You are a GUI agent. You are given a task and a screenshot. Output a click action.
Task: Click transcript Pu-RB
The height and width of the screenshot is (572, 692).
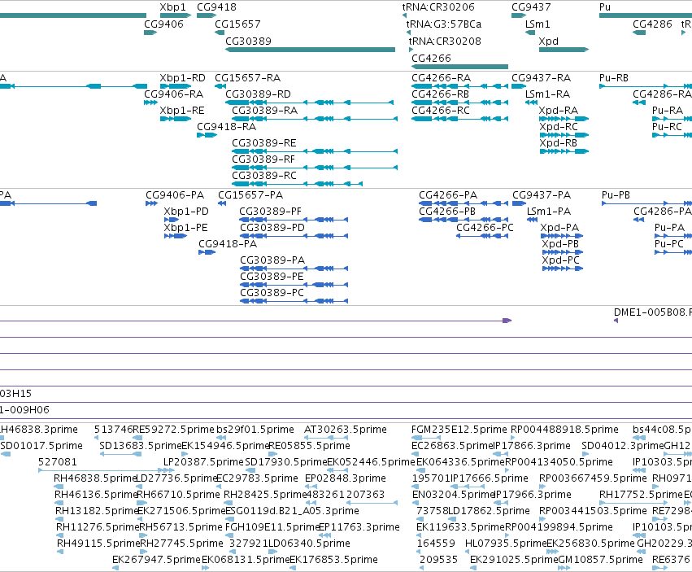tap(614, 78)
